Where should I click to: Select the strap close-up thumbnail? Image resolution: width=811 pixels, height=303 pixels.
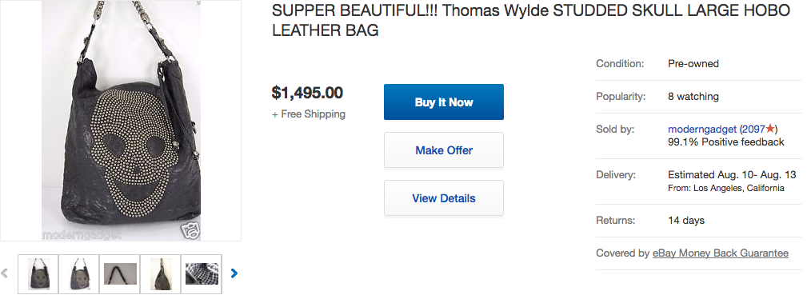pyautogui.click(x=119, y=273)
